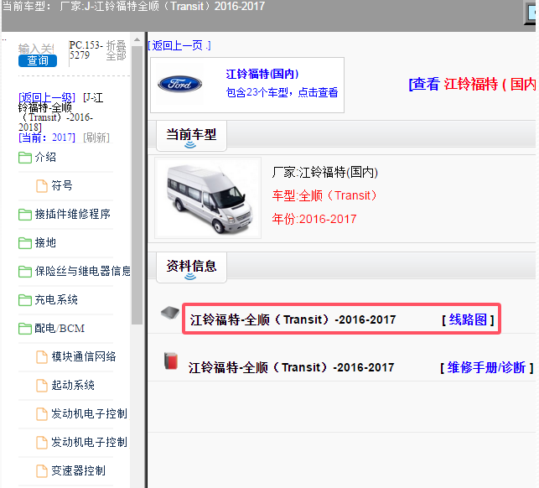The height and width of the screenshot is (488, 539).
Task: Select the 接地 tree item label
Action: click(45, 243)
